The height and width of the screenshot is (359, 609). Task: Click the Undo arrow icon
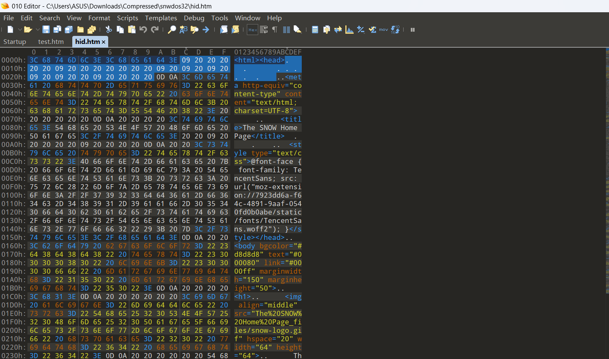[143, 30]
